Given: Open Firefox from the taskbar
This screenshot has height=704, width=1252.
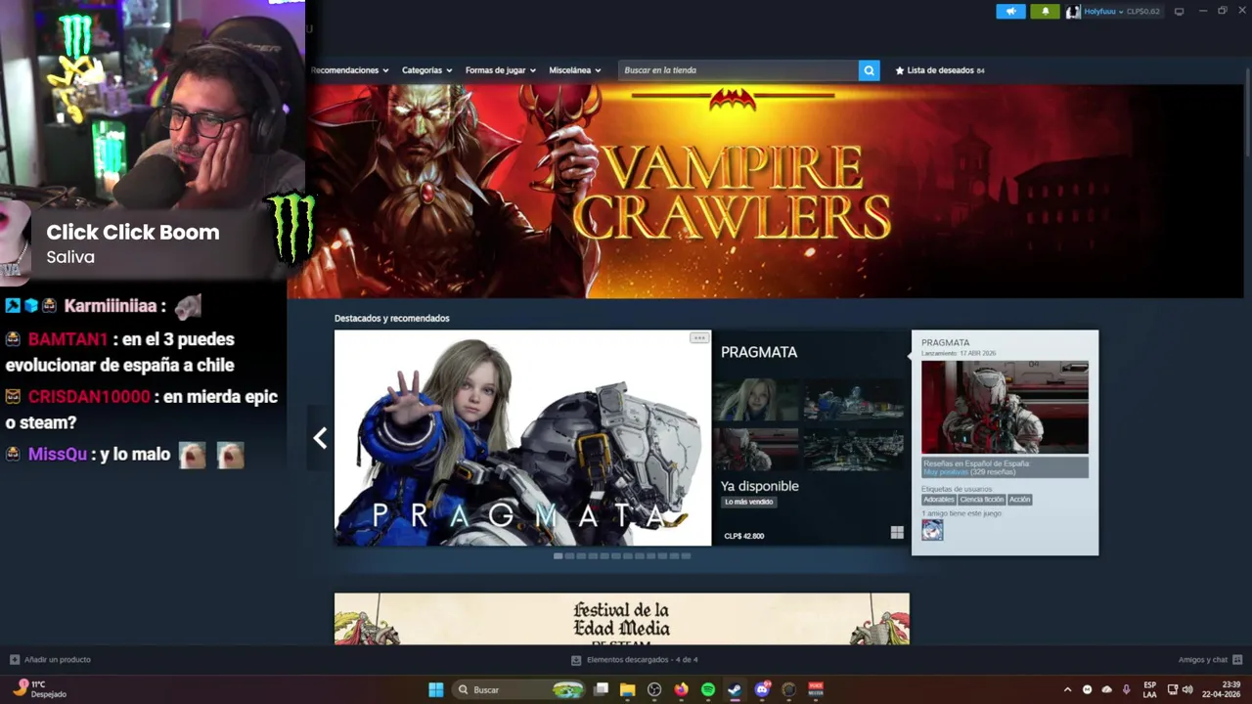Looking at the screenshot, I should click(x=681, y=689).
